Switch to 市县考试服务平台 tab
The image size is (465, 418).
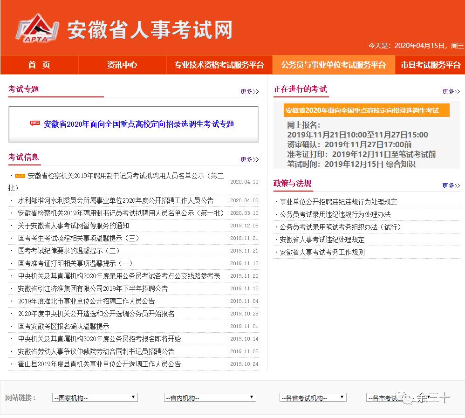tap(431, 65)
